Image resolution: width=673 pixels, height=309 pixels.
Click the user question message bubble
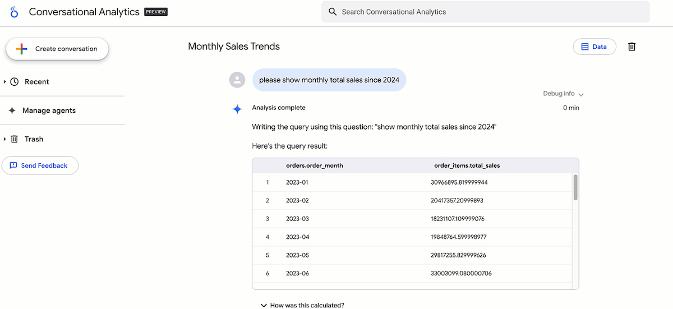329,80
